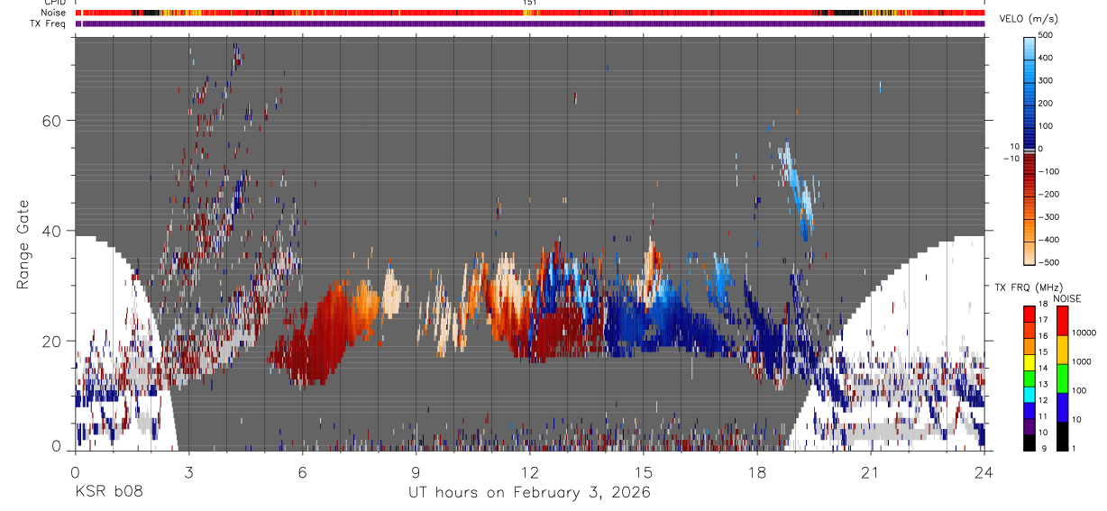Screen dimensions: 1107x511
Task: Click the yellow segment of the TX FRQ colorbar
Action: [1029, 361]
